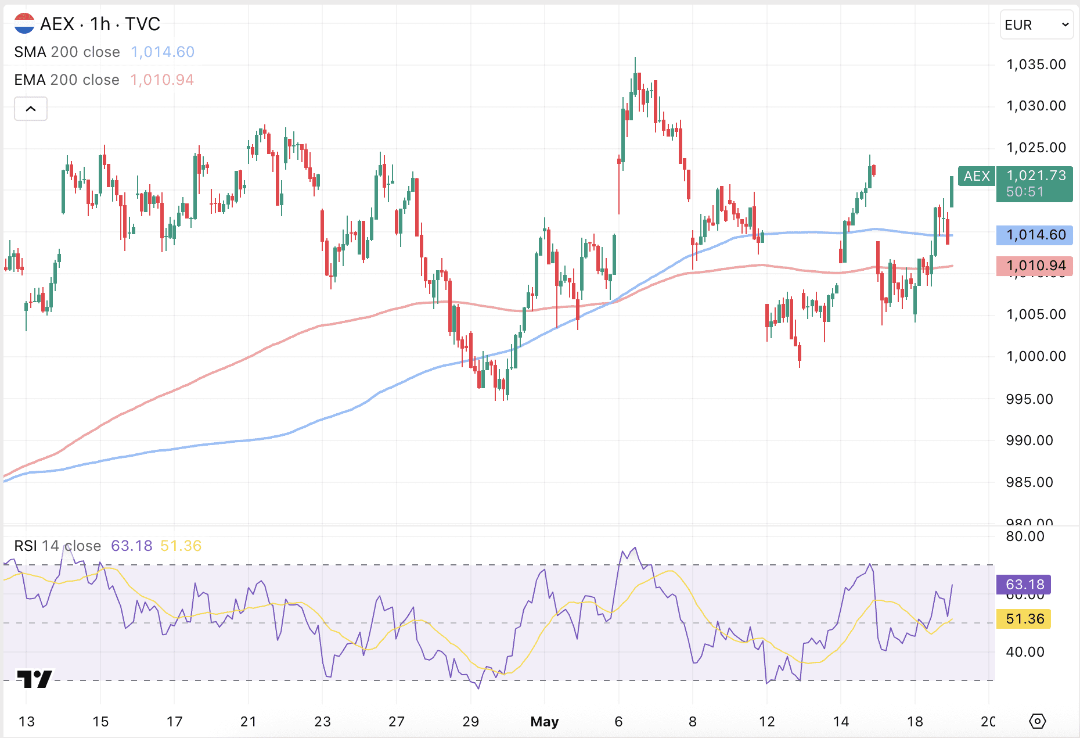The height and width of the screenshot is (738, 1080).
Task: Click the 1,005.00 price axis label
Action: 1036,314
